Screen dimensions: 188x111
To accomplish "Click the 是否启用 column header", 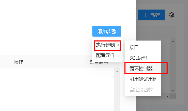I will click(99, 62).
